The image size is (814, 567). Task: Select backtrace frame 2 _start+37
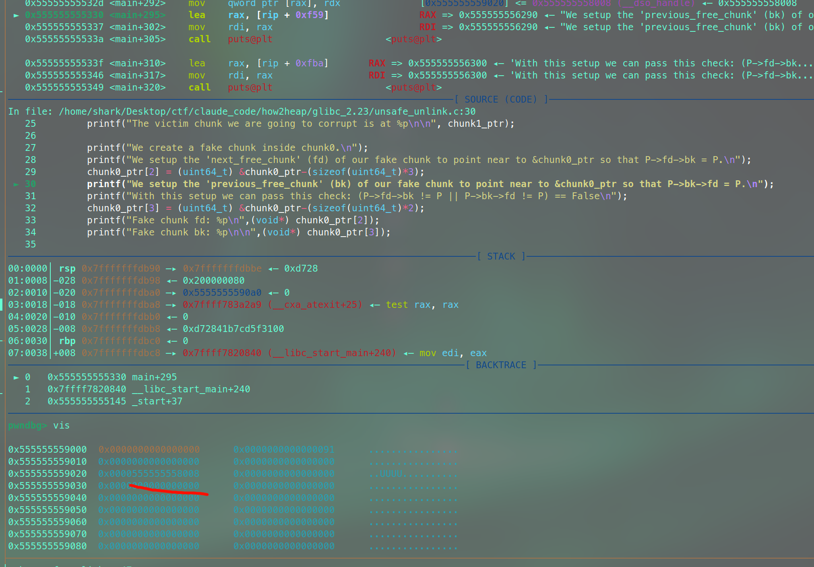coord(103,401)
